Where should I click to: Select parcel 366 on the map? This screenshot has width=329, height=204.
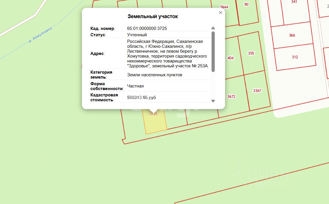point(292,35)
